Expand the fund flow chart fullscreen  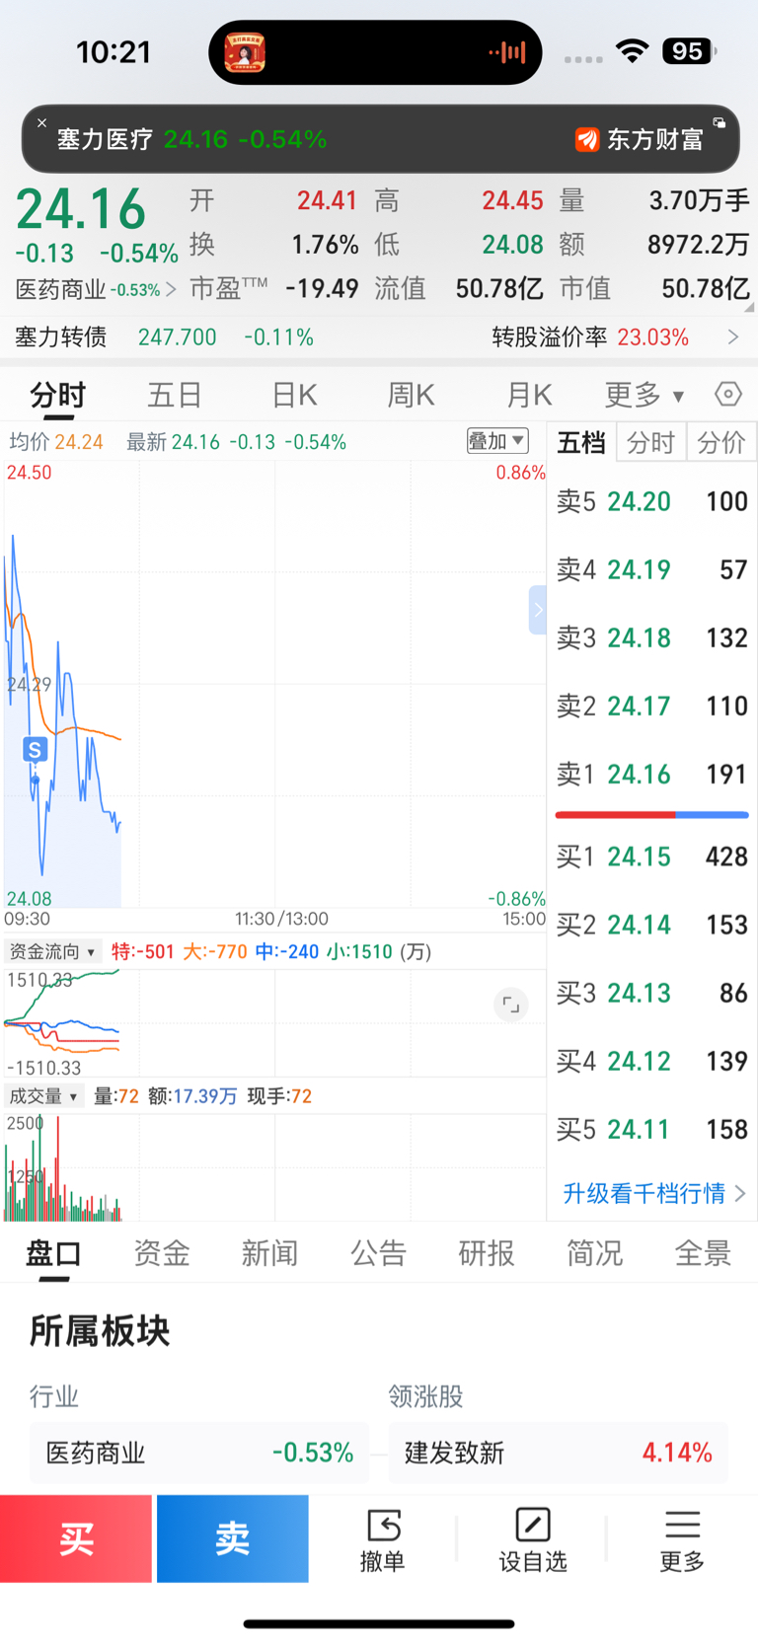pyautogui.click(x=511, y=1005)
